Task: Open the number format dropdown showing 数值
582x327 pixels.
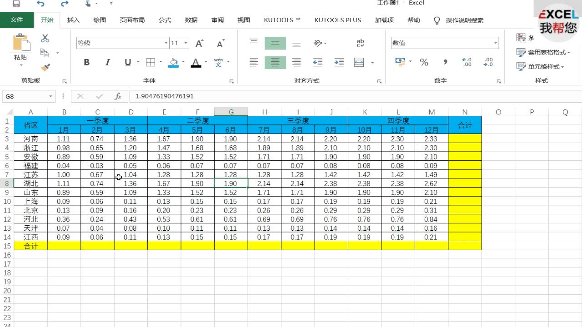Action: point(497,43)
